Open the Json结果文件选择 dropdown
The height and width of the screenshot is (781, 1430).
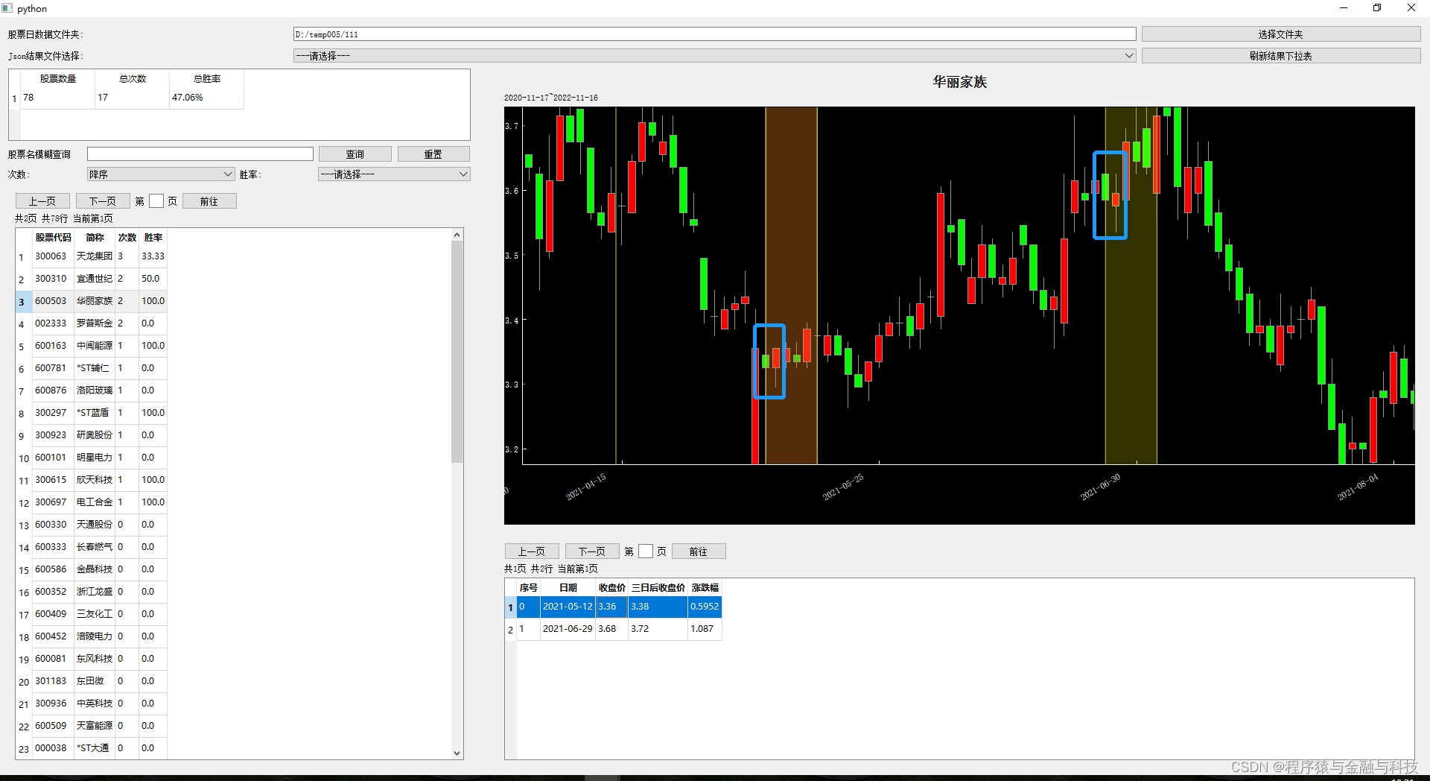714,56
